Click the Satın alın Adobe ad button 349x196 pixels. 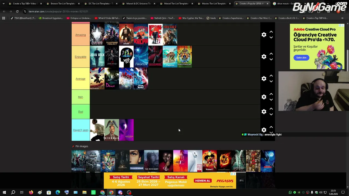(301, 58)
